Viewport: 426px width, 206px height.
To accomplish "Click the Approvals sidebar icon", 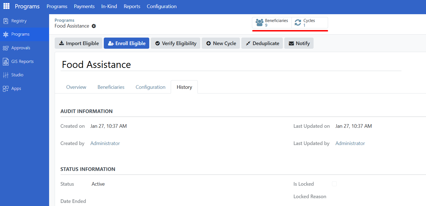I will [x=6, y=48].
